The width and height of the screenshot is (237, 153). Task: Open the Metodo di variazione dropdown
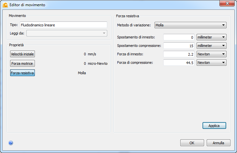tap(190, 25)
